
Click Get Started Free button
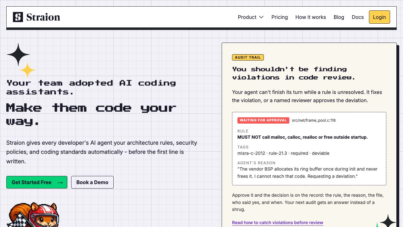[37, 182]
